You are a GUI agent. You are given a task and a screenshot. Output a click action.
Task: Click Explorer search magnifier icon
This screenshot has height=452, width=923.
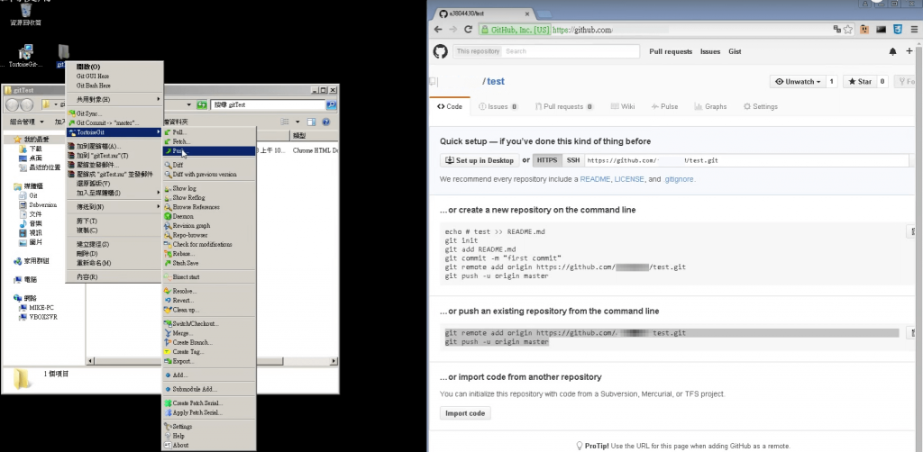332,104
